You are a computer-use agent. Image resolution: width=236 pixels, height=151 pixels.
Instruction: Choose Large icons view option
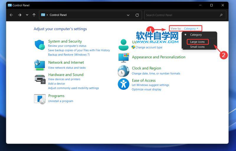[197, 42]
